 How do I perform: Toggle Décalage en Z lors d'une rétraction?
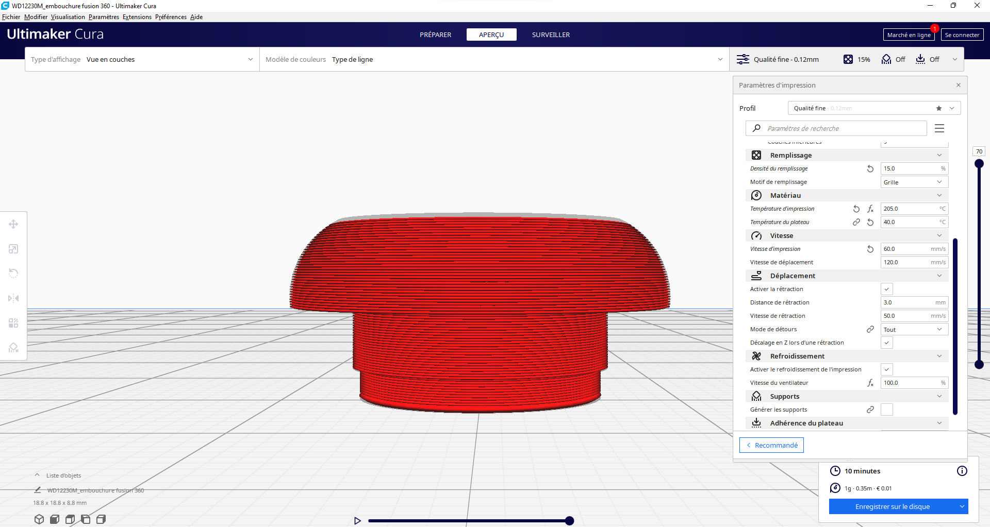(887, 343)
